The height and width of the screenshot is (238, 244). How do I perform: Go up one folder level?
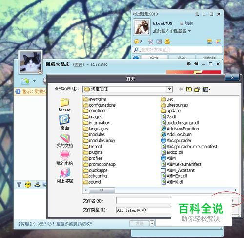pos(189,89)
